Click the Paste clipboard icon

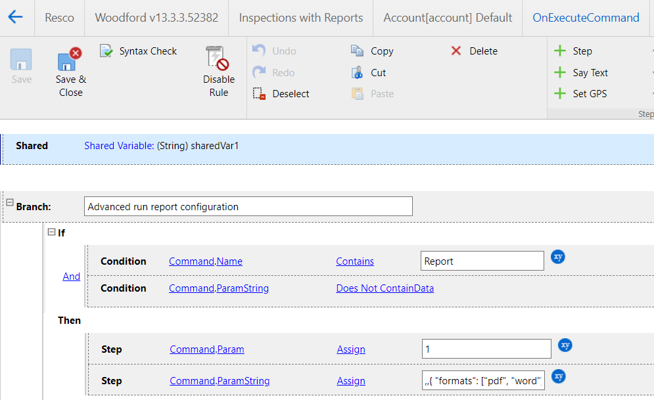point(357,94)
